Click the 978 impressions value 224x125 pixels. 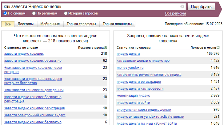(x=216, y=109)
